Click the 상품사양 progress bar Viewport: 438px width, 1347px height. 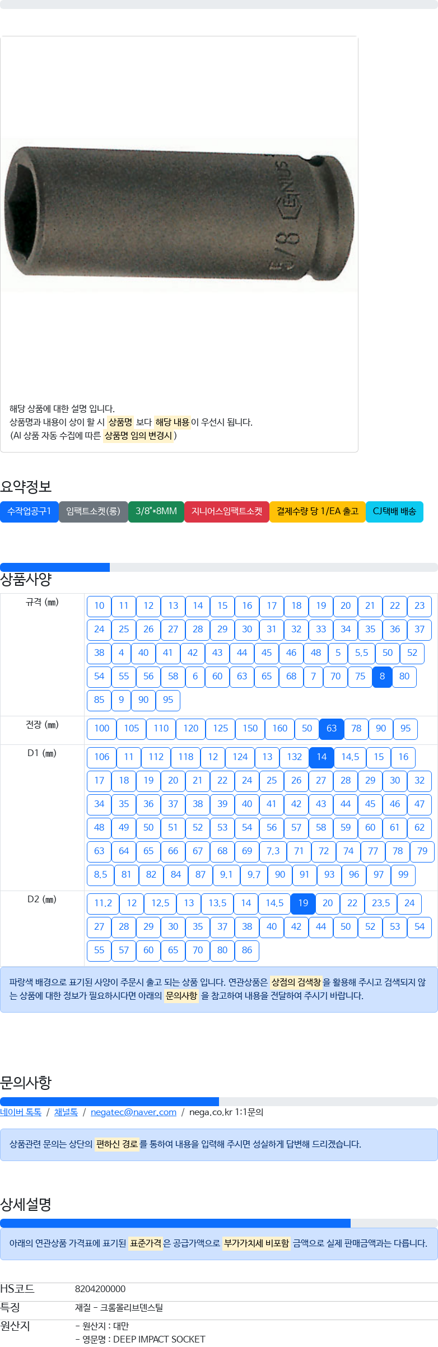click(x=219, y=567)
